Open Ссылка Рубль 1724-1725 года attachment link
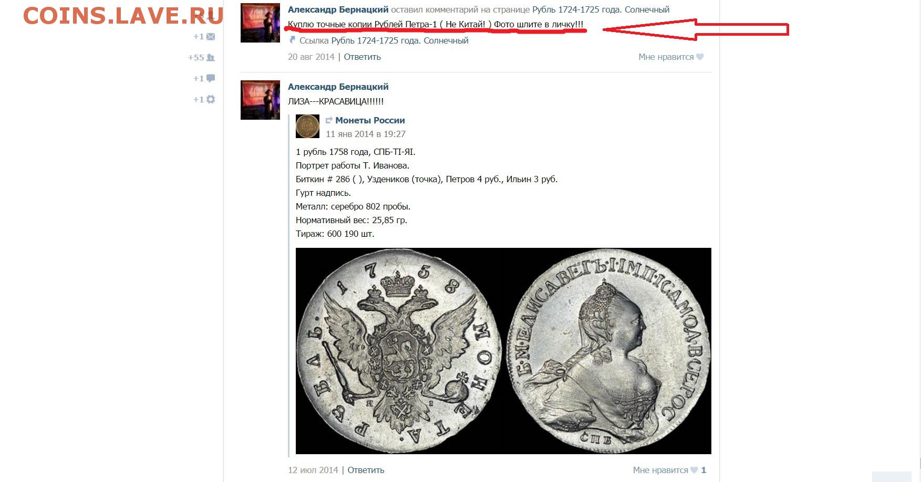921x482 pixels. (384, 40)
